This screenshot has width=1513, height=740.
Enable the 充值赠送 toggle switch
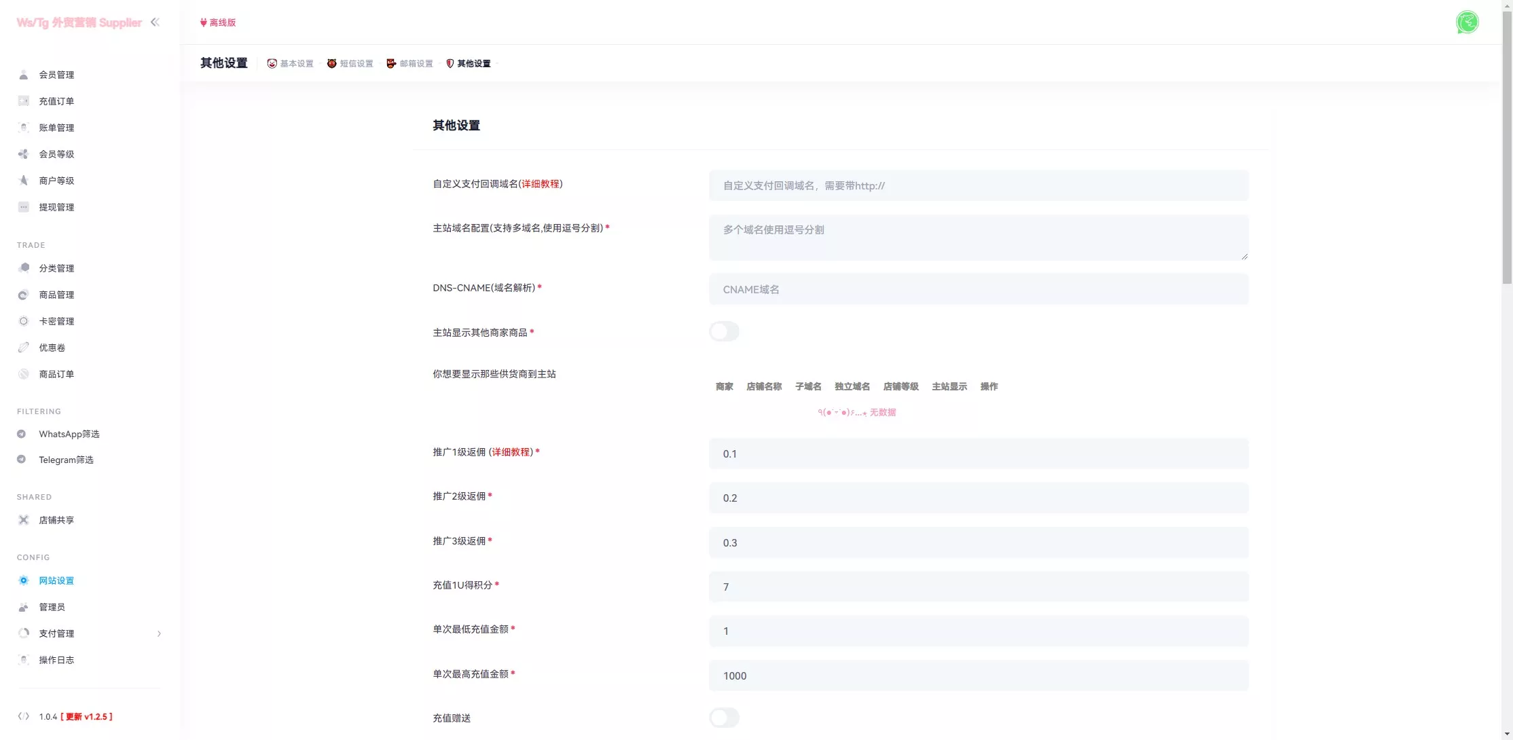(724, 718)
